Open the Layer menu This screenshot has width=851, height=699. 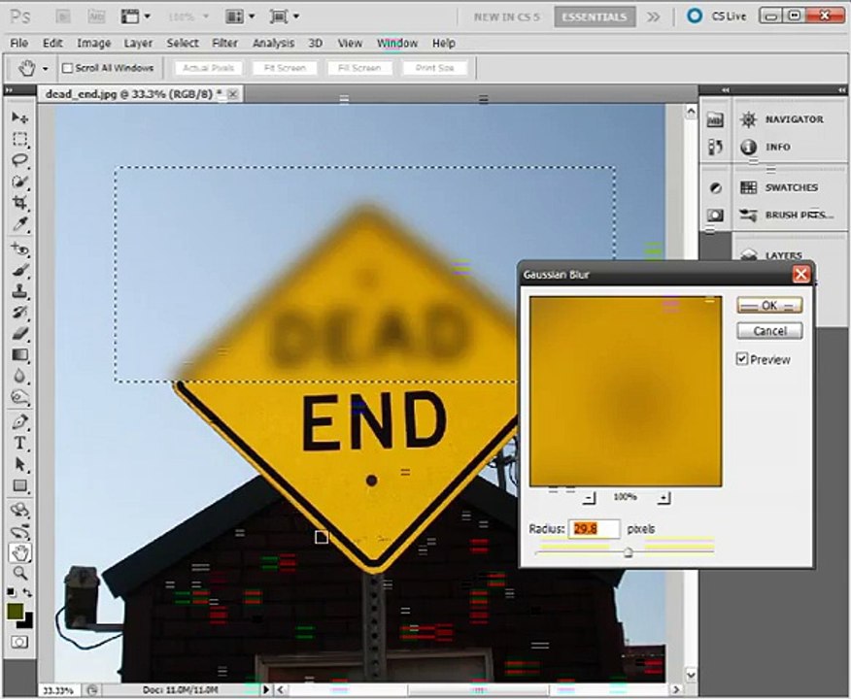click(x=138, y=43)
